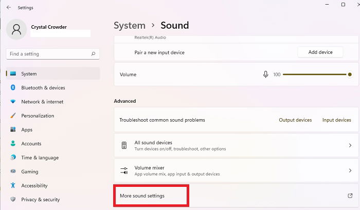Troubleshoot Input devices link
The image size is (360, 210).
click(336, 120)
